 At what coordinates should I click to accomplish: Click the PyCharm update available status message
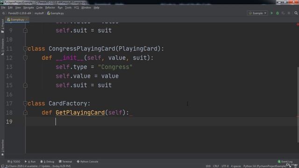[x=38, y=166]
